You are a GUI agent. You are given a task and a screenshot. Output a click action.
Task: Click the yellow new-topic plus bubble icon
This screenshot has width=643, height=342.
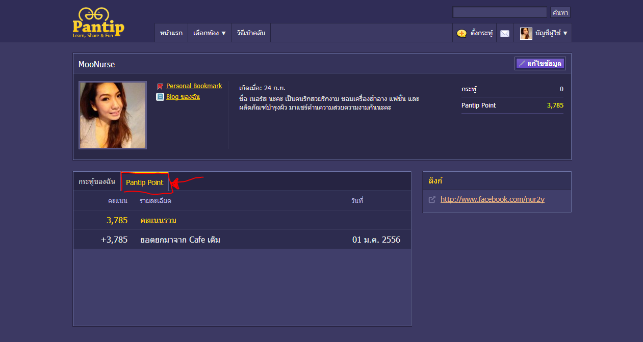[x=461, y=33]
